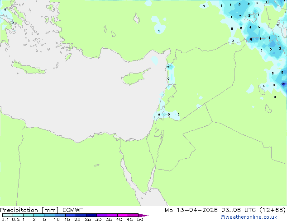Click the 40–45 mm magenta legend swatch
Image resolution: width=287 pixels, height=221 pixels.
(x=123, y=215)
